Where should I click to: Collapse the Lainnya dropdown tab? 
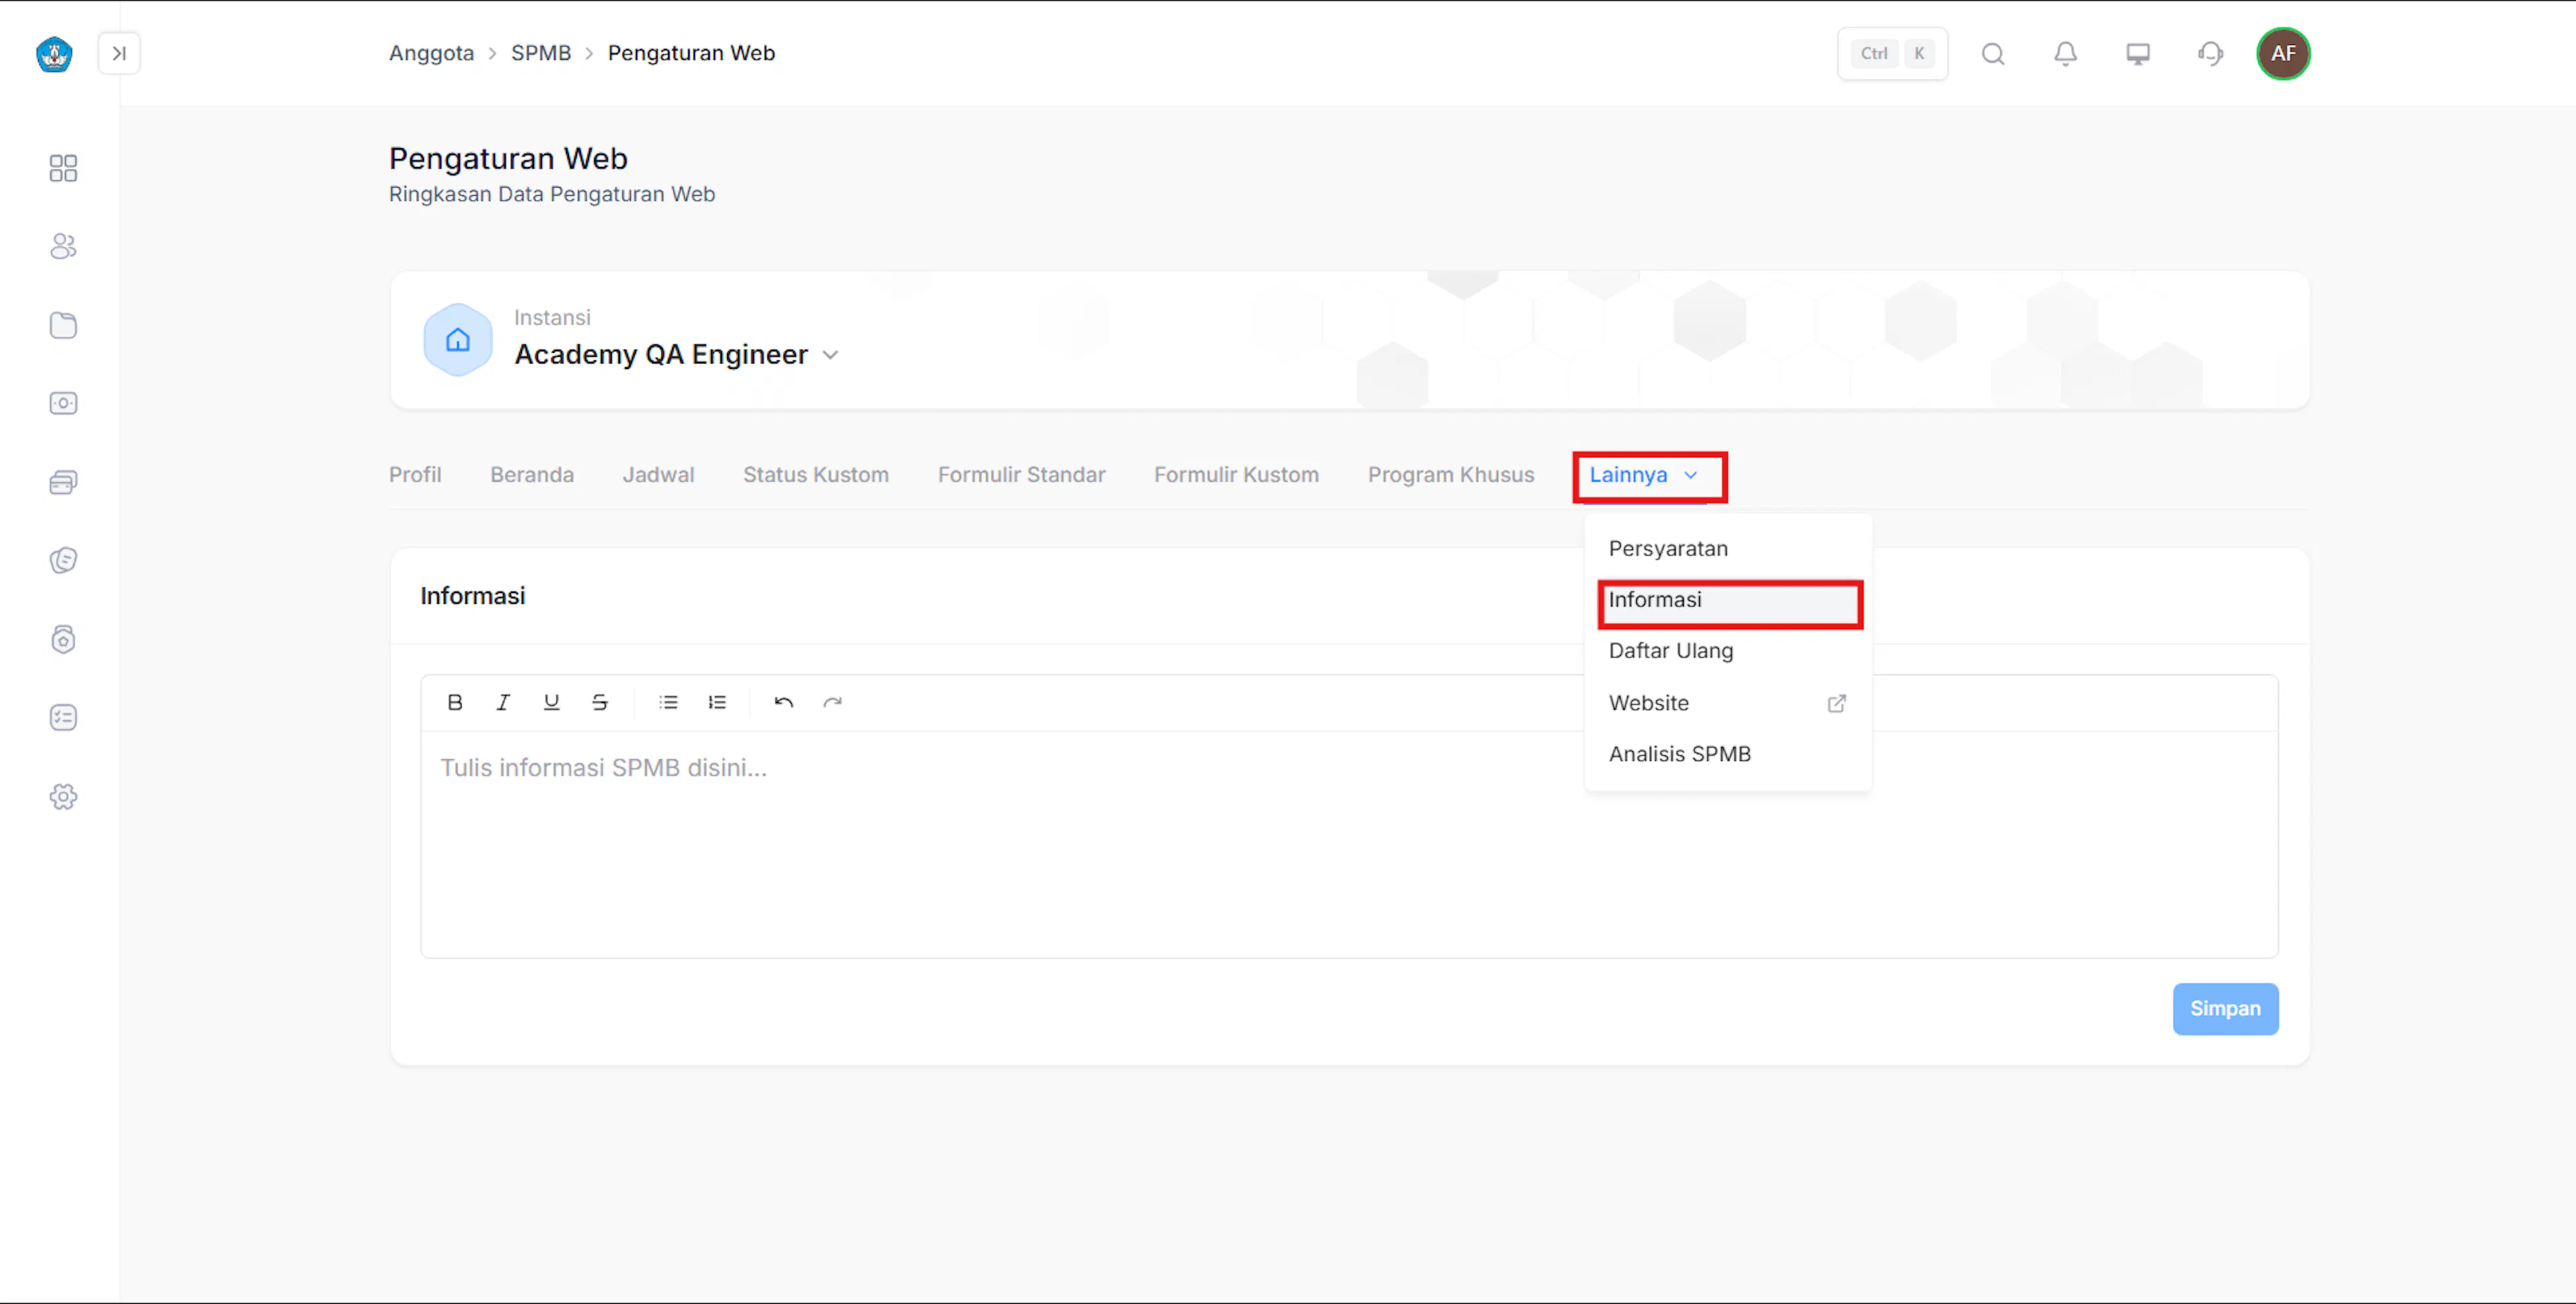click(x=1644, y=475)
